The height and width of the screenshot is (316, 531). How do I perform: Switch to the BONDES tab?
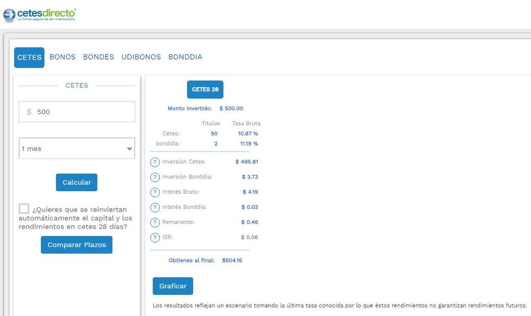pos(99,57)
